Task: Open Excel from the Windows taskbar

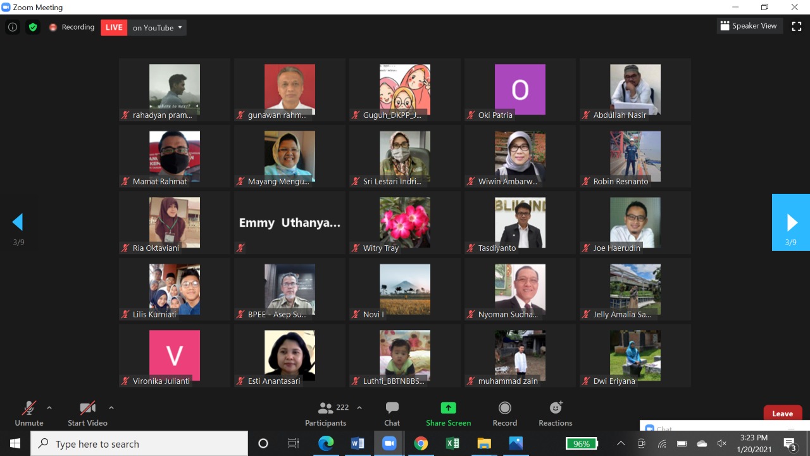Action: coord(452,443)
